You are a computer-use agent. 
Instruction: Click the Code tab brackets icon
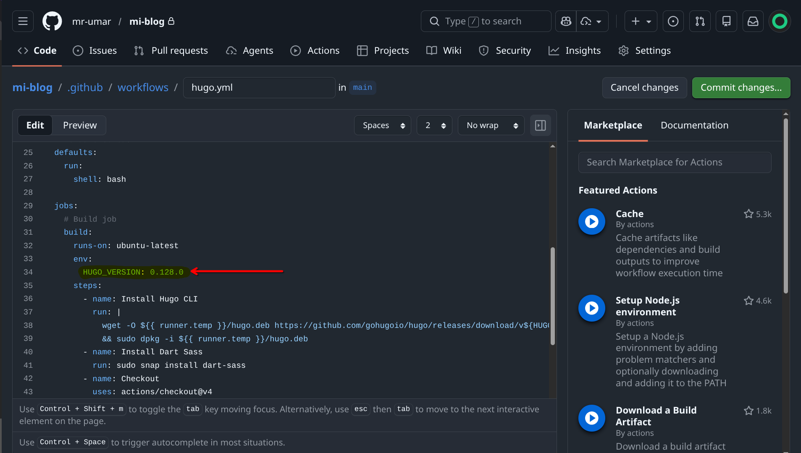click(x=23, y=50)
